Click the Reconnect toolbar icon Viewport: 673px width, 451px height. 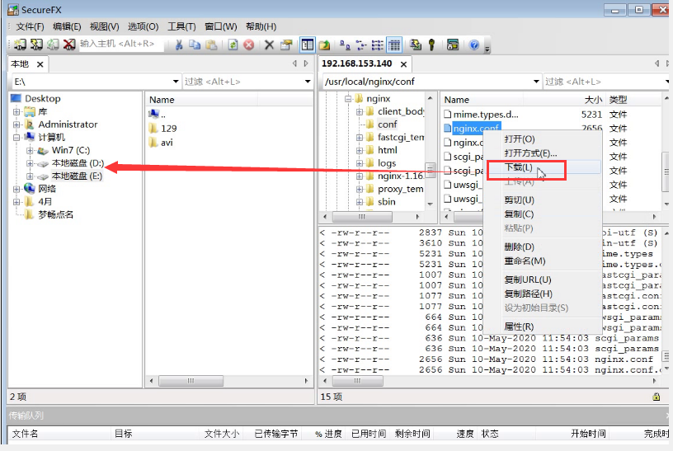(53, 45)
